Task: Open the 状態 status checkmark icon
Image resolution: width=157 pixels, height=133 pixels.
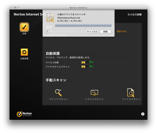Action: (x=24, y=27)
